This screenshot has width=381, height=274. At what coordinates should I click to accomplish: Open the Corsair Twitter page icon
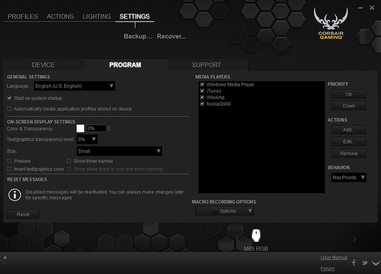[365, 263]
